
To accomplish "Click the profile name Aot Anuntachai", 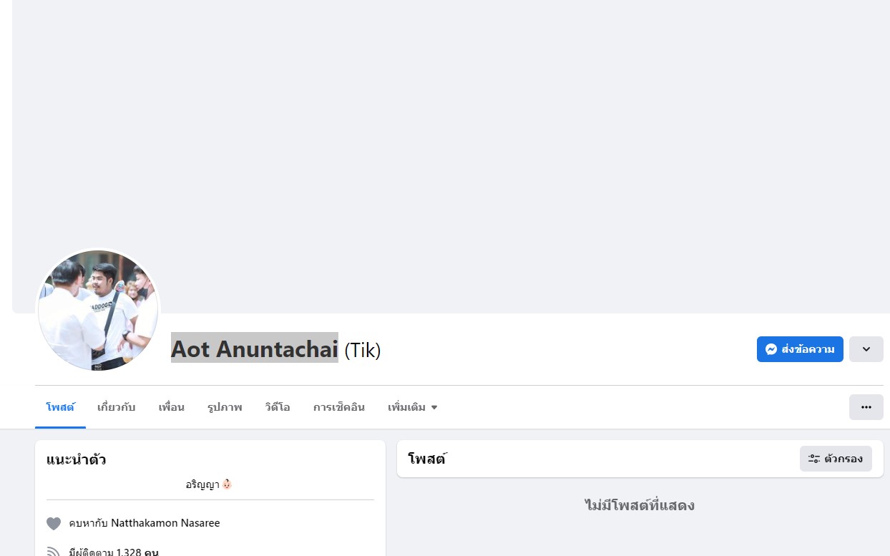I will tap(254, 349).
